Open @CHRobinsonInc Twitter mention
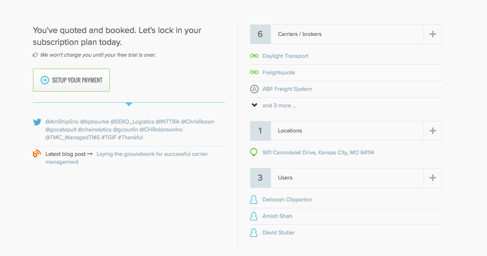The height and width of the screenshot is (256, 487). [x=161, y=130]
